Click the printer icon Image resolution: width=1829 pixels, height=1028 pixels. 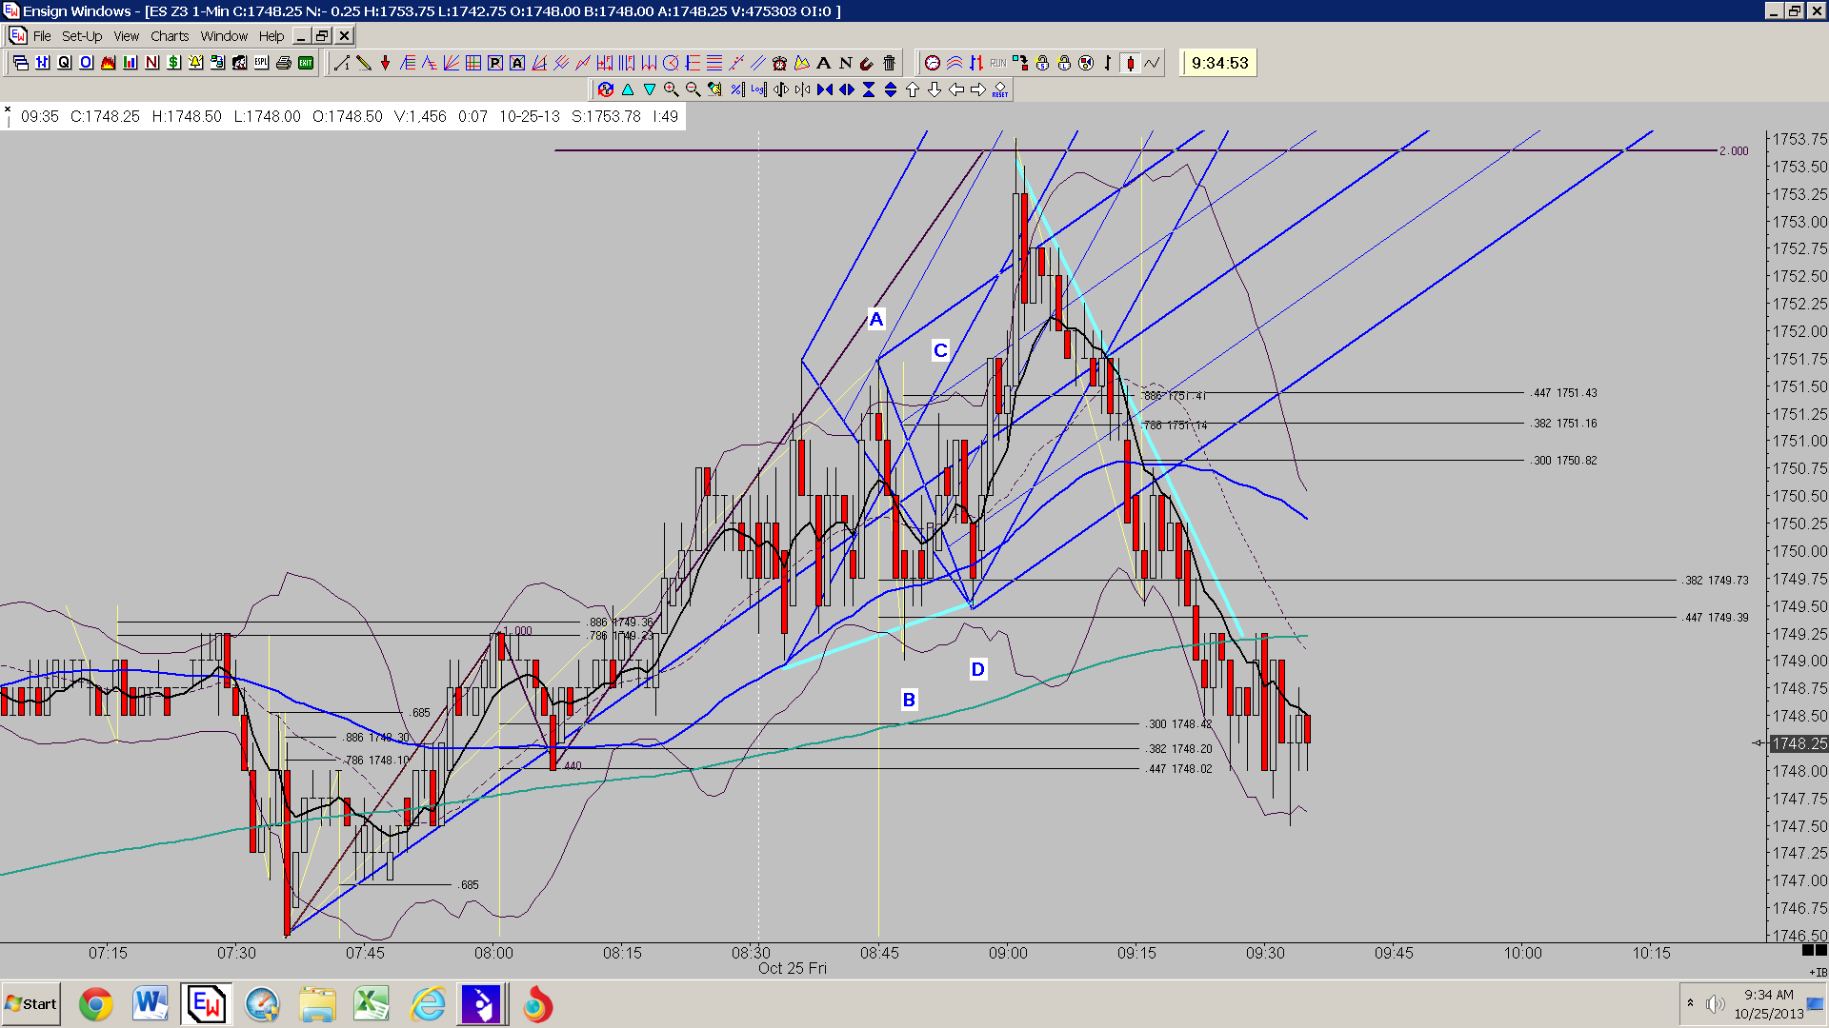pyautogui.click(x=283, y=63)
